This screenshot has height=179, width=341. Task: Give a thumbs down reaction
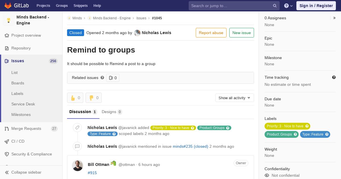pos(93,98)
